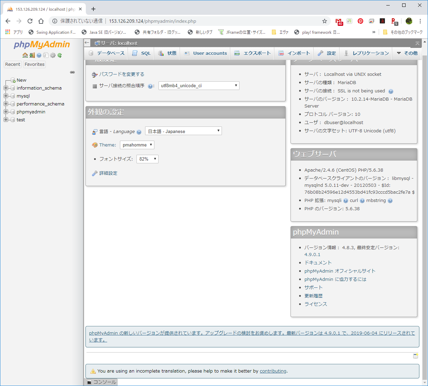Image resolution: width=428 pixels, height=386 pixels.
Task: Open the レプリケーション tab
Action: [x=366, y=53]
